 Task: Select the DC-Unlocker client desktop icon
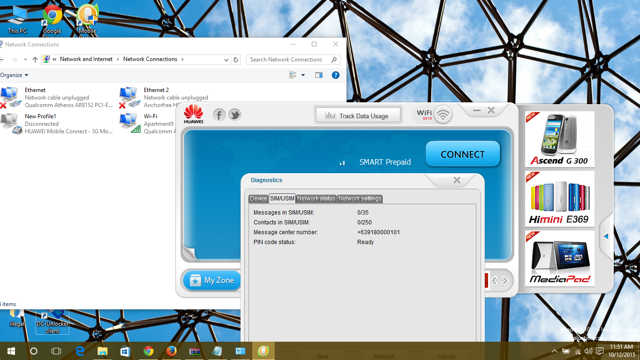click(x=53, y=322)
